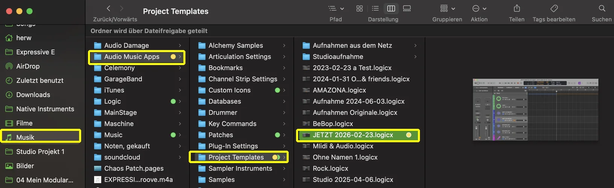The image size is (614, 188).
Task: Open the Gruppieren grouping dropdown
Action: (x=447, y=9)
